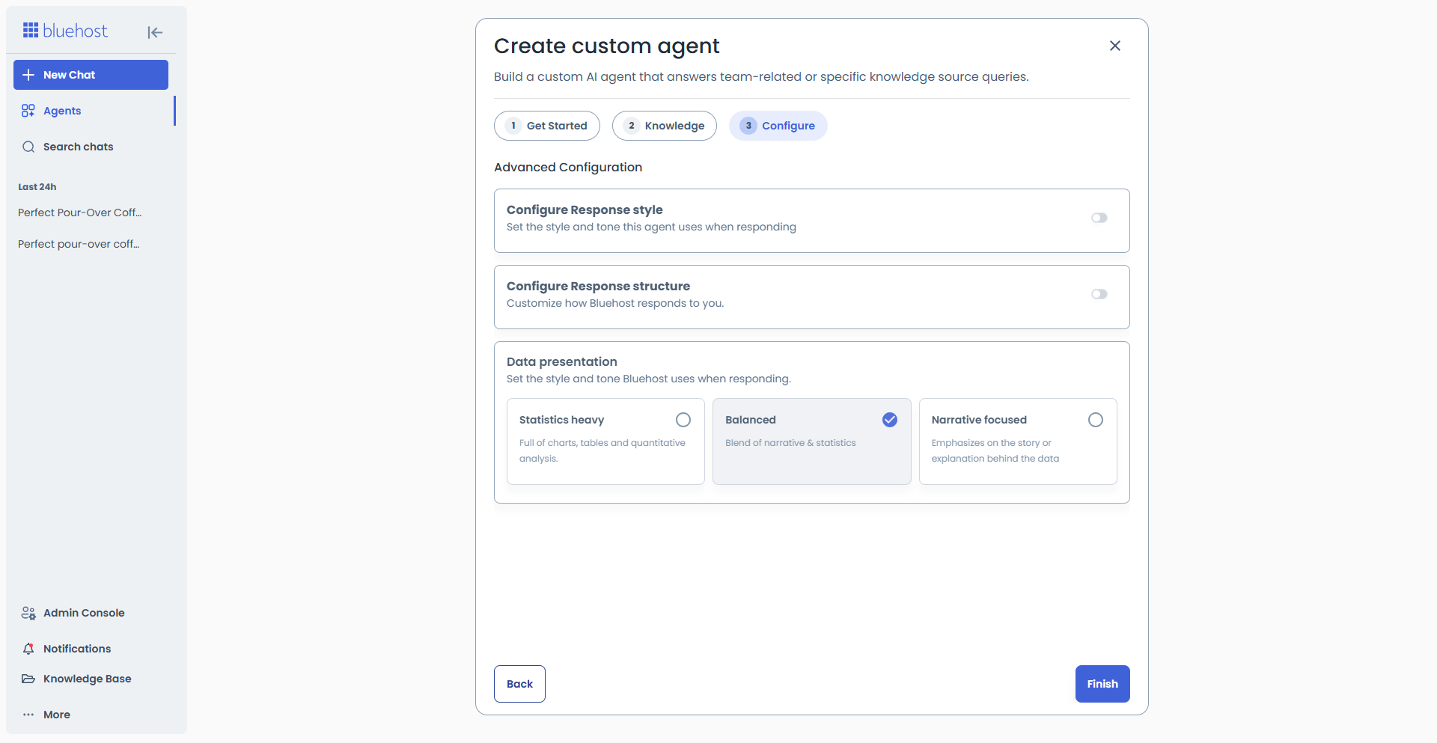Screen dimensions: 1437x743
Task: Click the 'Last 24h' section label
Action: click(37, 187)
